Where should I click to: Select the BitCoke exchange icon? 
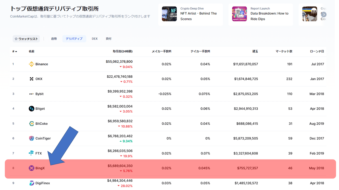[x=32, y=123]
